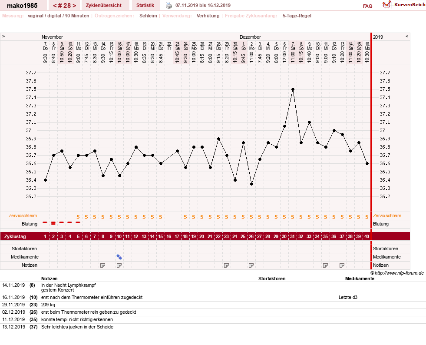Click the November month header
The width and height of the screenshot is (426, 345).
(52, 37)
